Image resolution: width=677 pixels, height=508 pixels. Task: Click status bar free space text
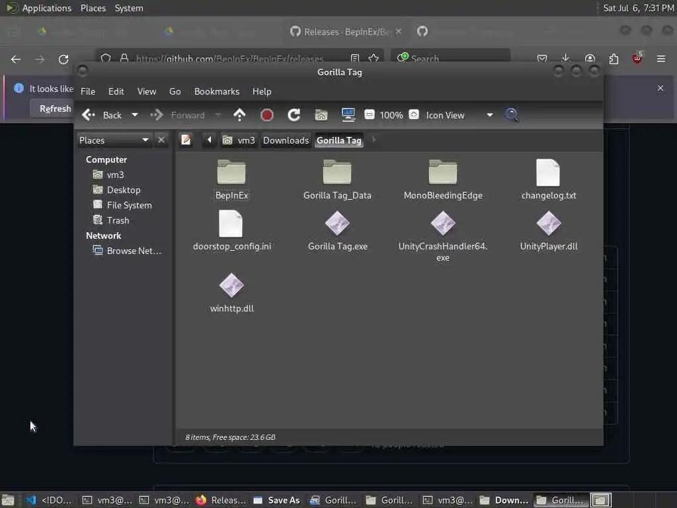[230, 437]
